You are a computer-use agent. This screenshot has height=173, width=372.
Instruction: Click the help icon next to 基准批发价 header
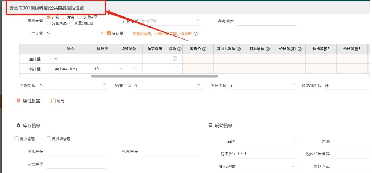click(x=239, y=49)
